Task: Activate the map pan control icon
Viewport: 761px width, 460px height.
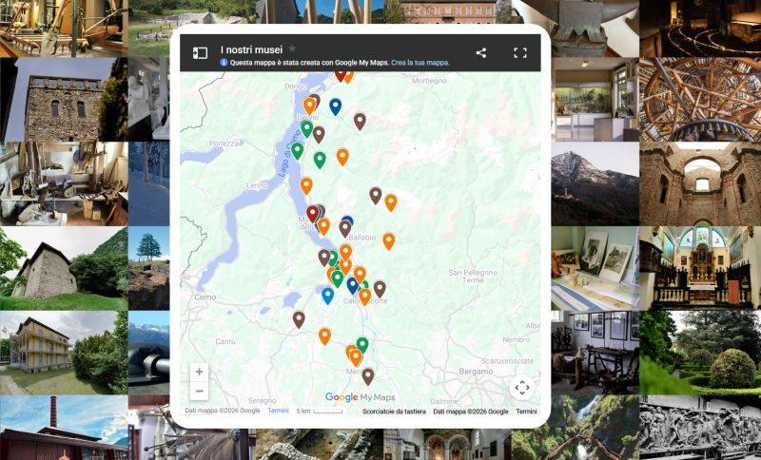Action: pyautogui.click(x=522, y=387)
